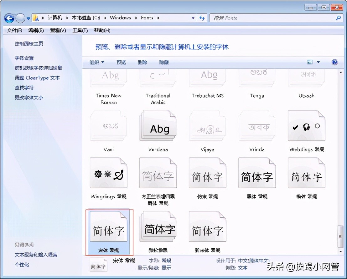Open the change view dropdown arrow

[x=318, y=62]
